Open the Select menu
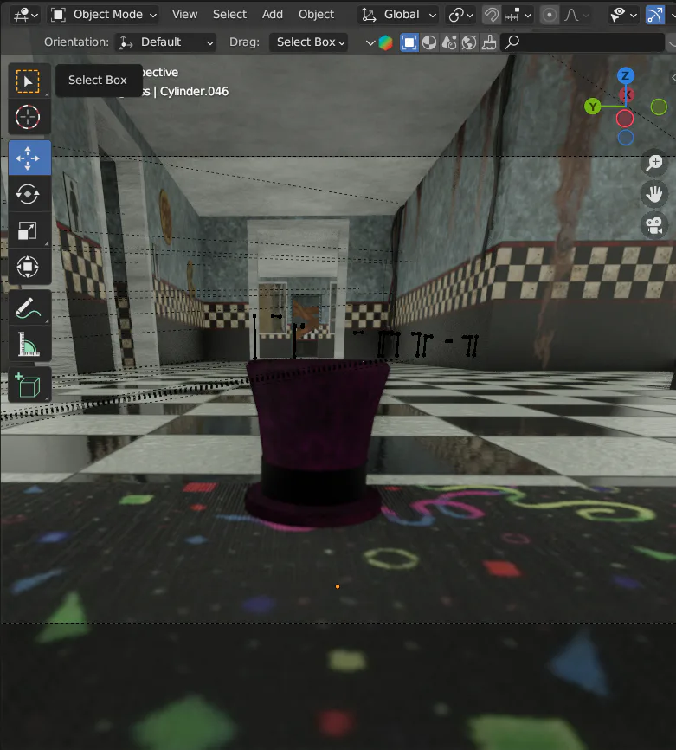 229,15
